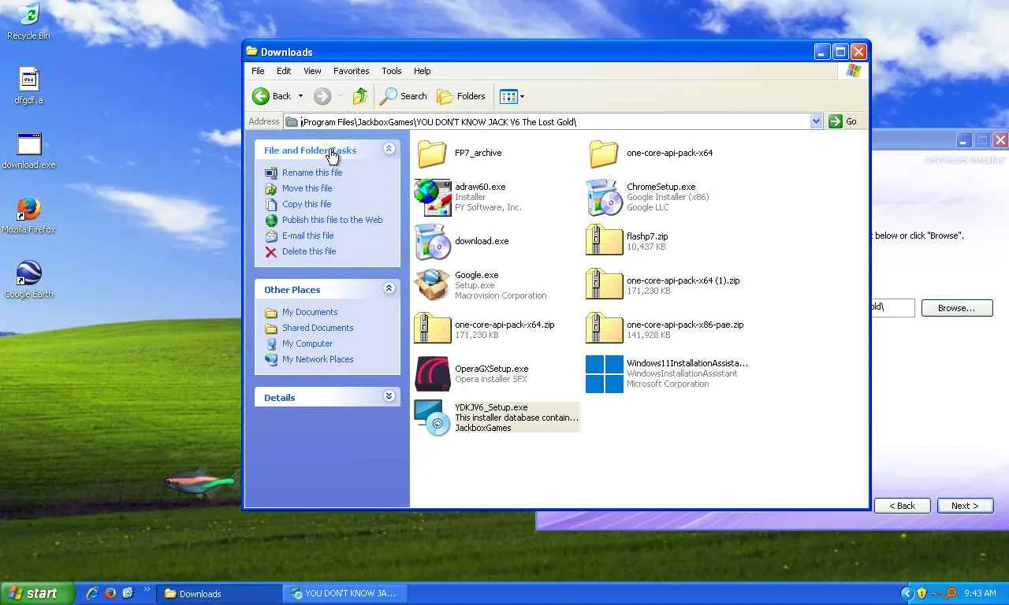Screen dimensions: 1009x605
Task: Click the Up folder toolbar icon
Action: point(360,96)
